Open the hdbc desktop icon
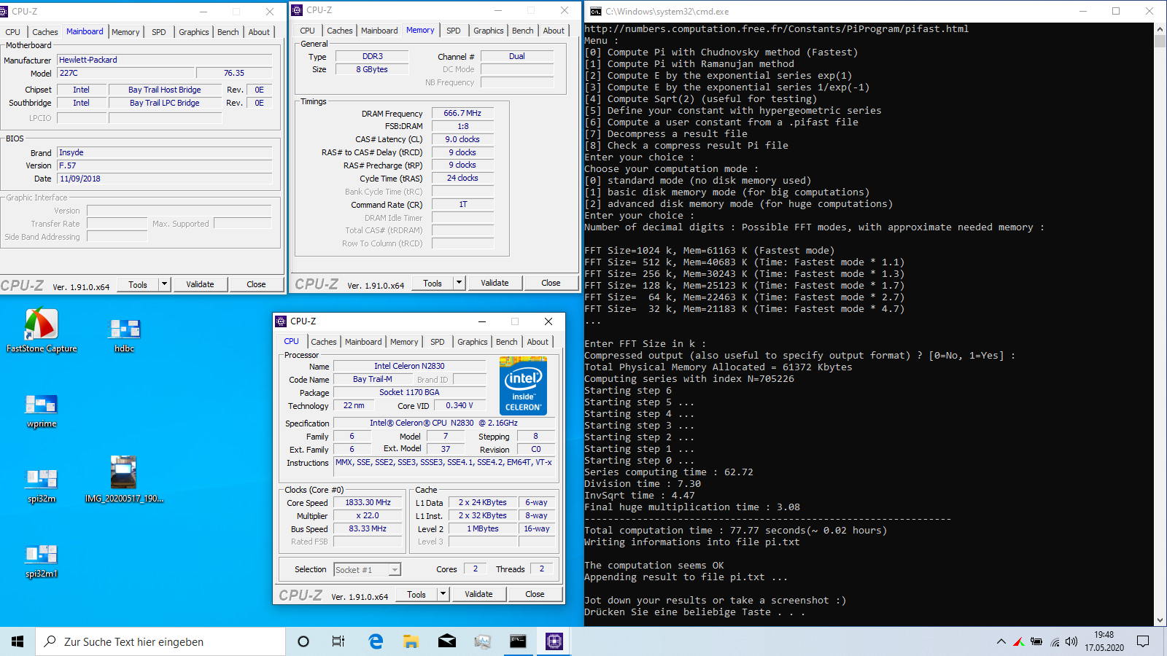 [124, 335]
